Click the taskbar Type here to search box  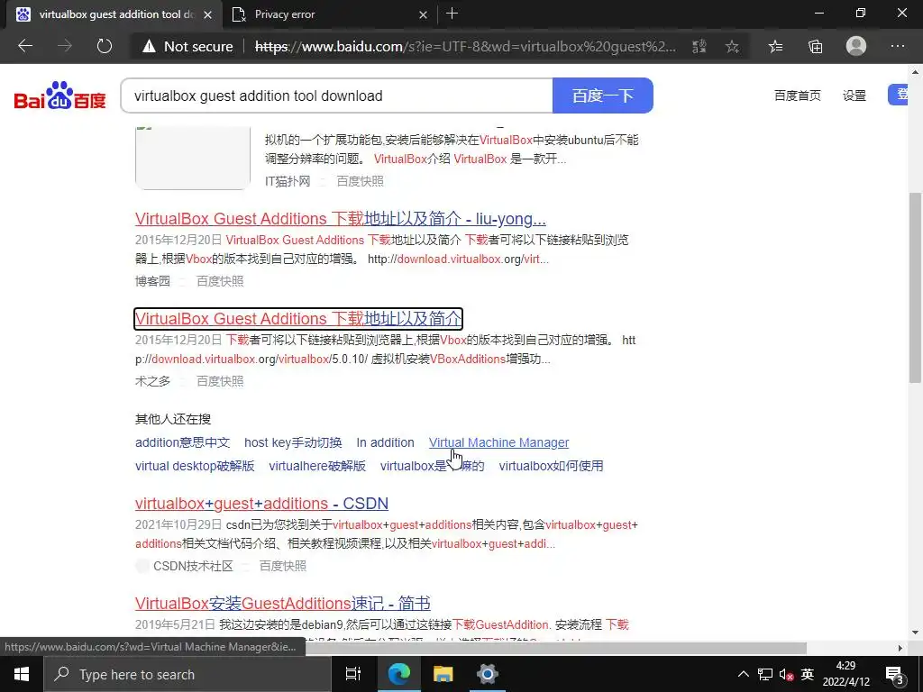coord(187,674)
